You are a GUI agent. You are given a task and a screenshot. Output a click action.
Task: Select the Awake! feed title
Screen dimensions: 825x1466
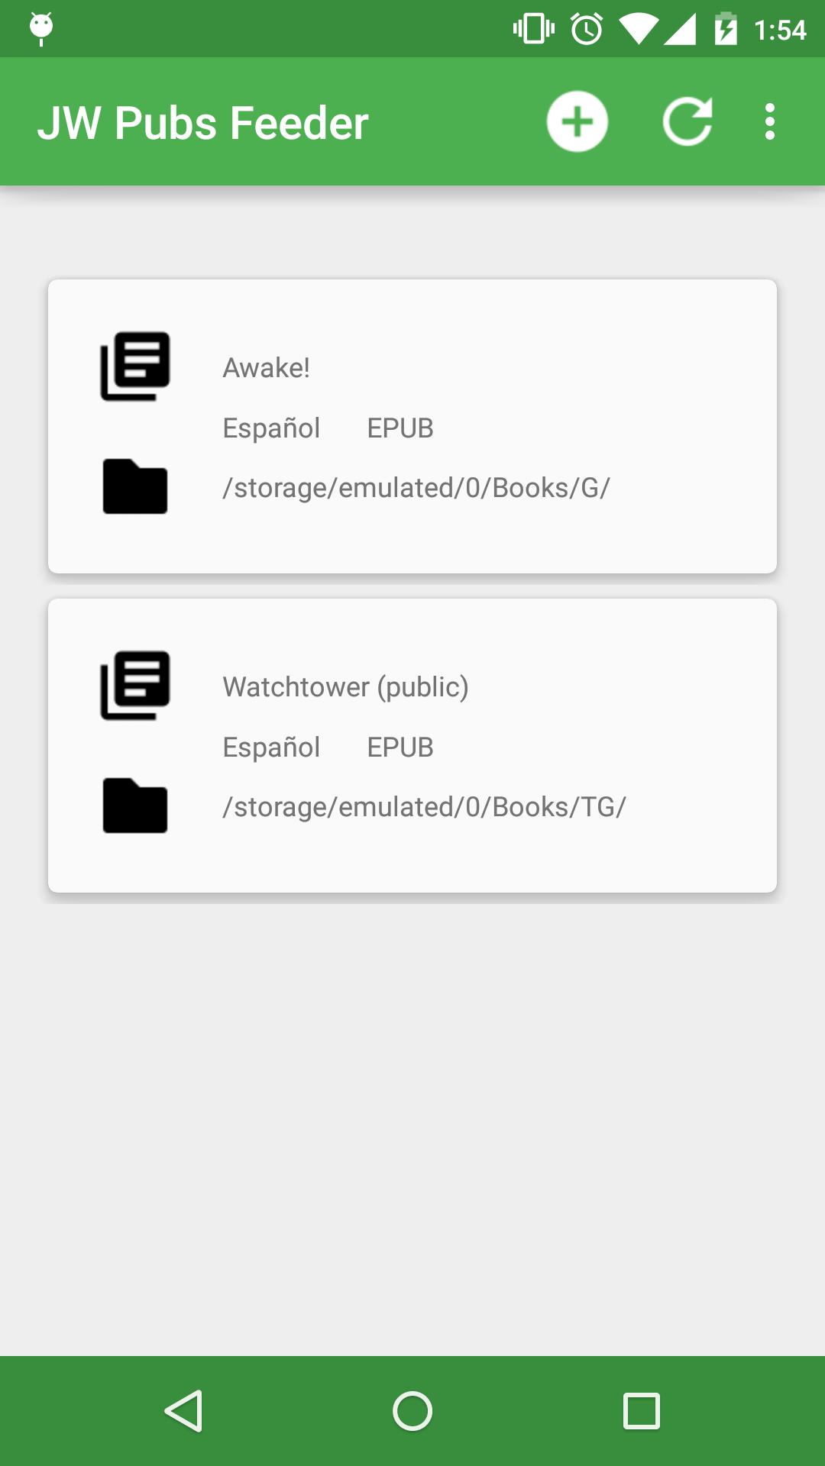pyautogui.click(x=266, y=368)
